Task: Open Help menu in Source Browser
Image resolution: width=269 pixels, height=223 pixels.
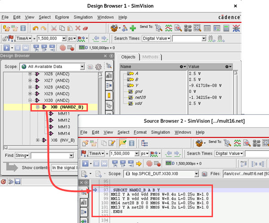Action: click(200, 133)
